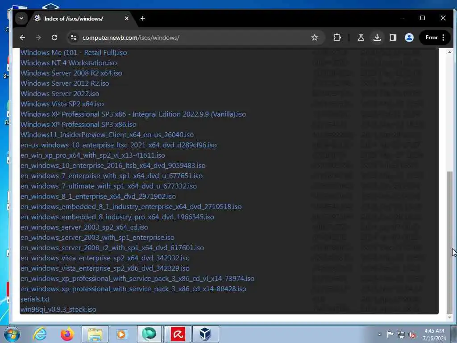
Task: Open the Action Center flag icon
Action: pos(390,335)
